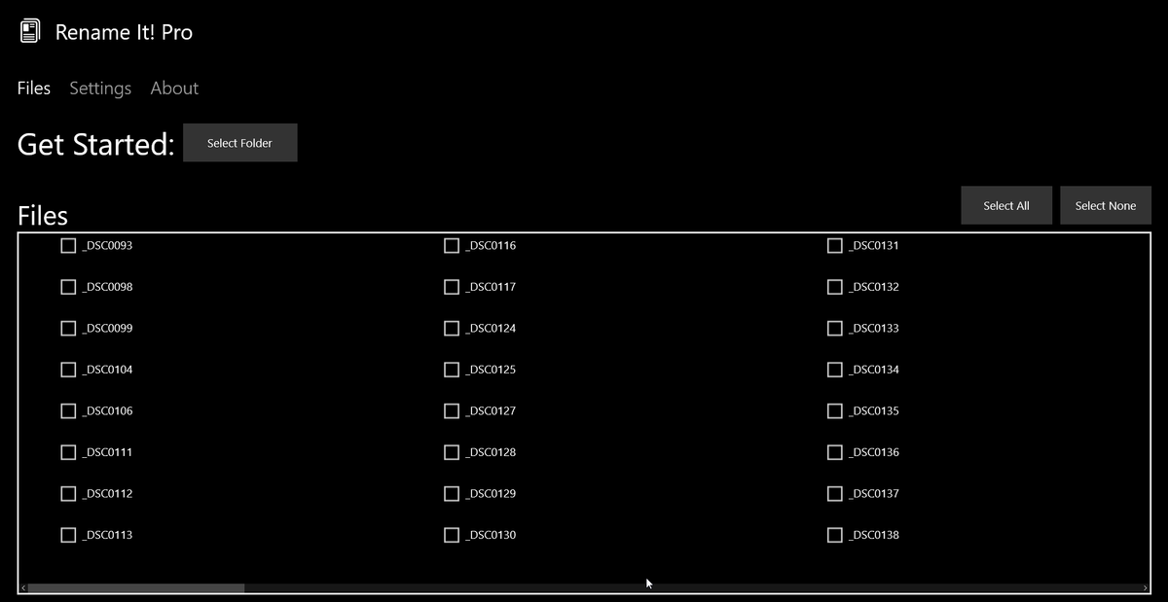1168x602 pixels.
Task: Click the Select None button
Action: [1106, 205]
